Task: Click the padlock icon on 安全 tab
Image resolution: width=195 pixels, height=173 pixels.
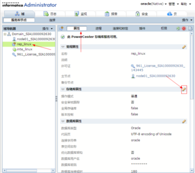Action: pyautogui.click(x=137, y=14)
